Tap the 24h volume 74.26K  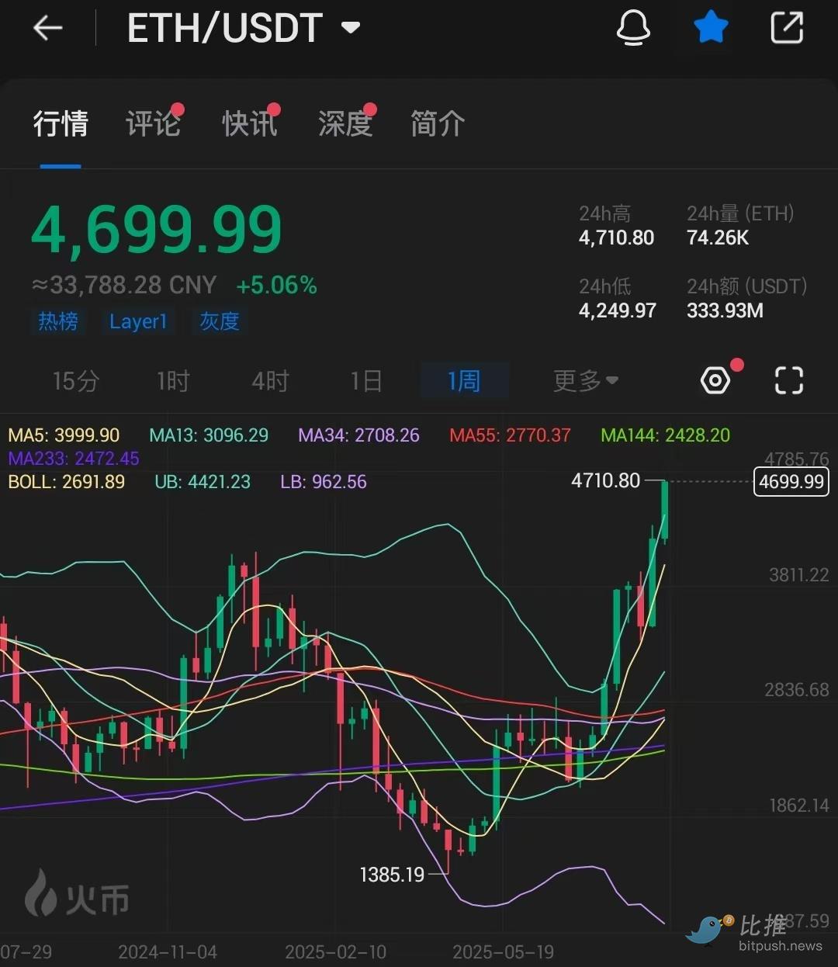(x=718, y=237)
